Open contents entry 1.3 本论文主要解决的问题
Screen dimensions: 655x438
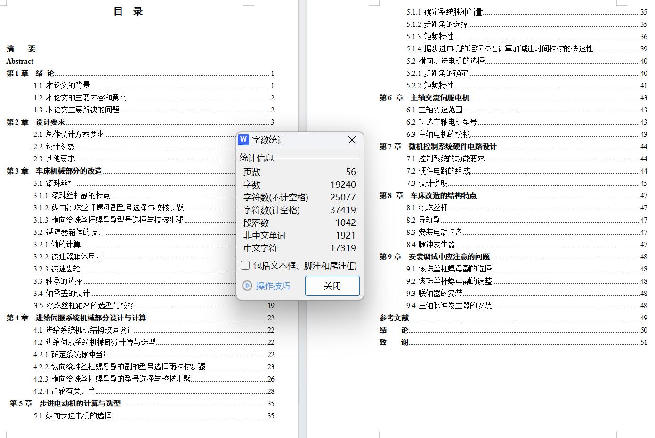154,110
